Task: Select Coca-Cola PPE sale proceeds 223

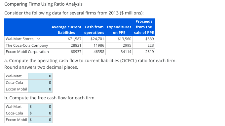Action: pyautogui.click(x=151, y=45)
